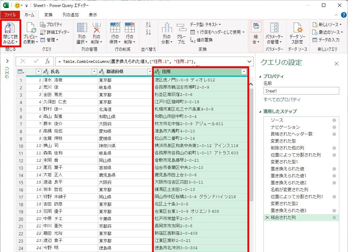348x252 pixels.
Task: Click the query name field containing Sheet1
Action: click(301, 91)
